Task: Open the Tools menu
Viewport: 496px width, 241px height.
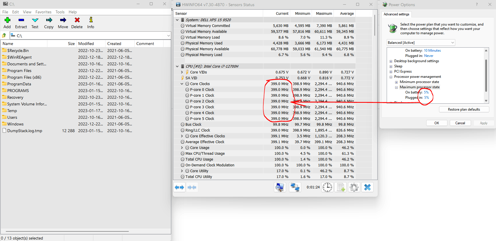Action: (x=60, y=12)
